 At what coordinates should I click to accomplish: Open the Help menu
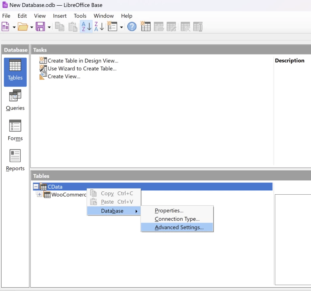[127, 16]
